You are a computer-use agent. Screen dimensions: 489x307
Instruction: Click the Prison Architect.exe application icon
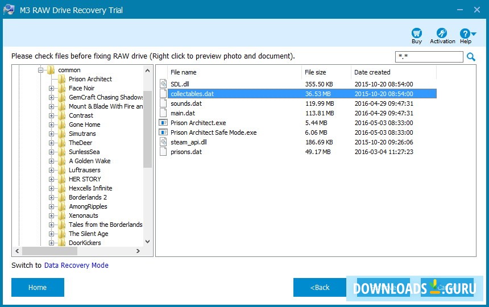click(163, 122)
